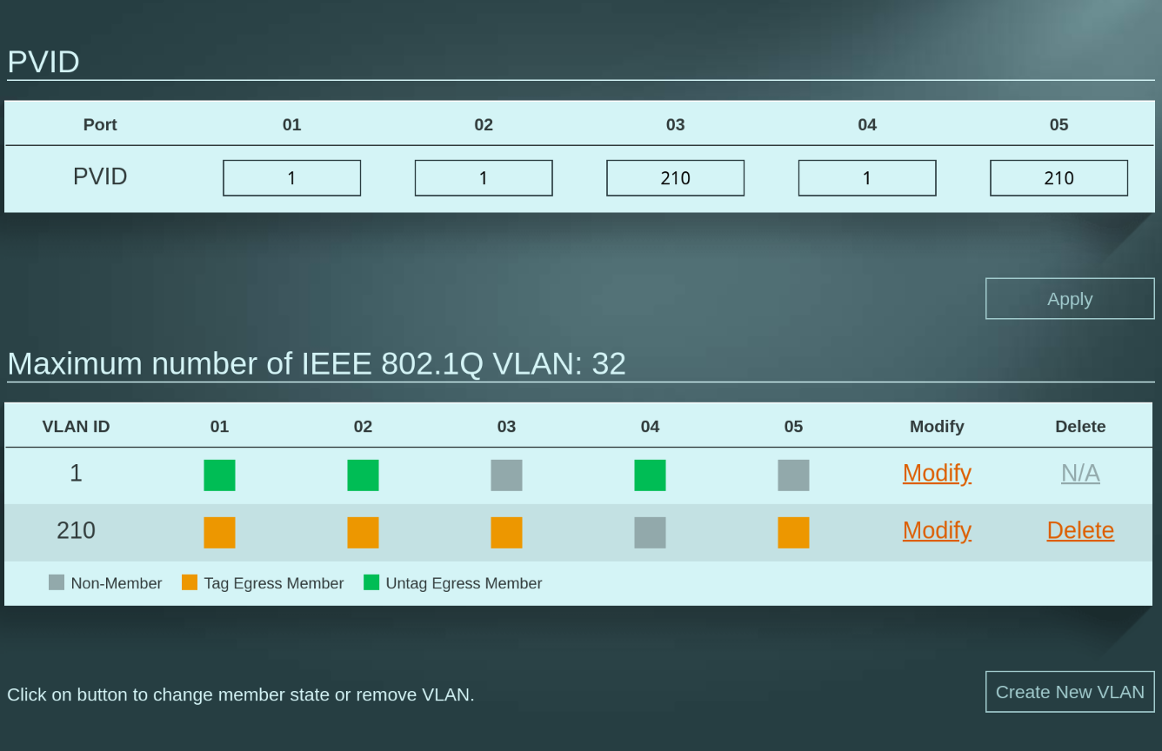Viewport: 1162px width, 751px height.
Task: Toggle VLAN 1 non-member square for port 03
Action: [506, 475]
